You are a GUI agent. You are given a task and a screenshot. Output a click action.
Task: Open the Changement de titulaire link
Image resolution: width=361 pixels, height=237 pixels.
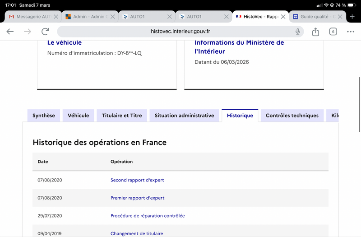pyautogui.click(x=137, y=233)
